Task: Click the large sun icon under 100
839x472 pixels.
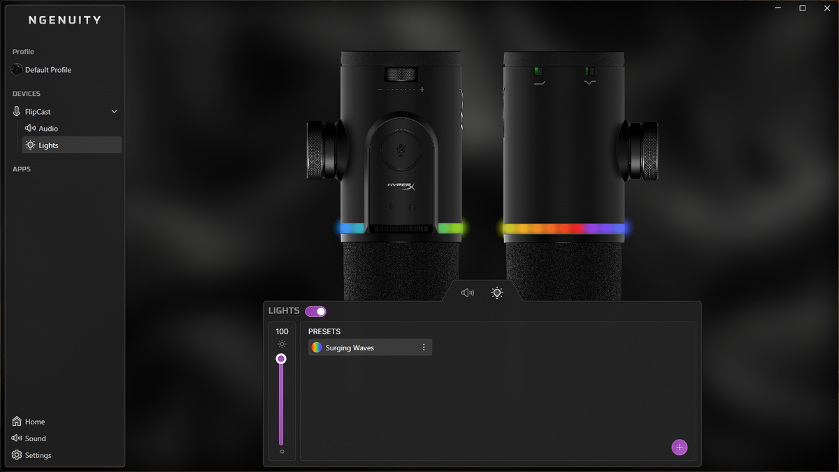Action: (x=282, y=344)
